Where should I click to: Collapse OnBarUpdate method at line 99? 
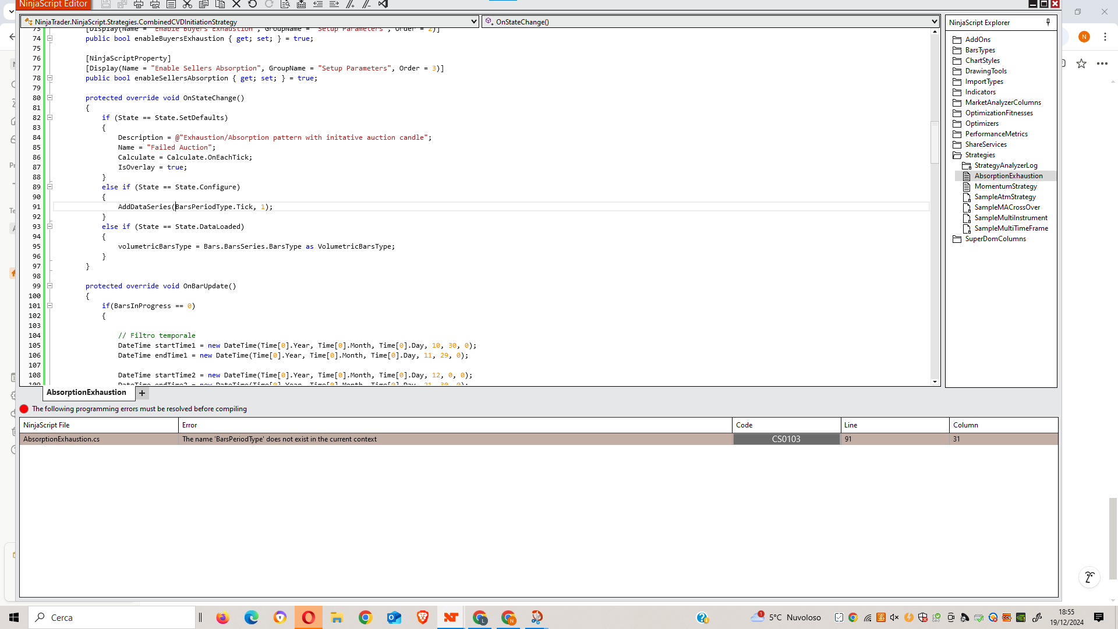(x=50, y=286)
